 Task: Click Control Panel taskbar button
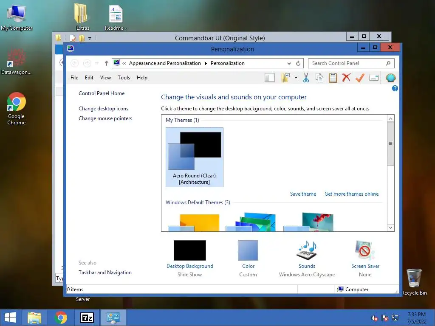pyautogui.click(x=113, y=318)
